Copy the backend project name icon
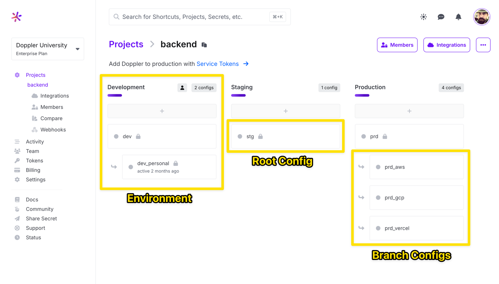Screen dimensions: 499x284 (x=204, y=45)
